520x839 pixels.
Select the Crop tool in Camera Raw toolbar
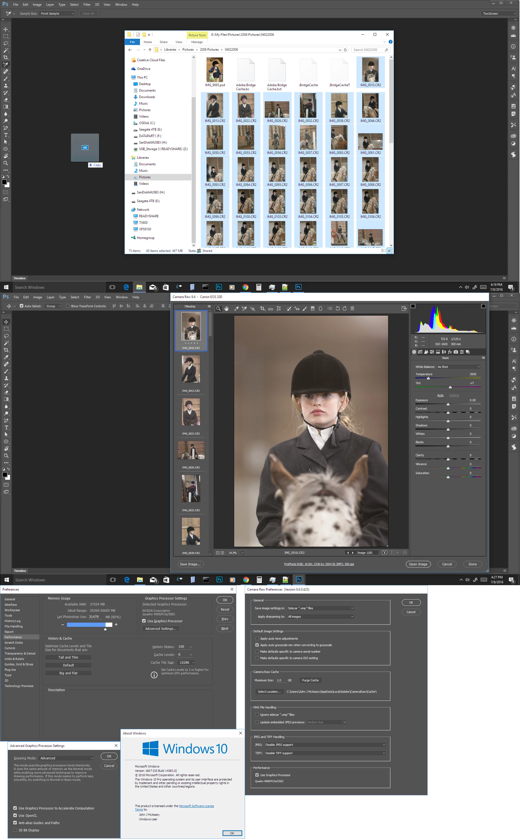coord(262,309)
